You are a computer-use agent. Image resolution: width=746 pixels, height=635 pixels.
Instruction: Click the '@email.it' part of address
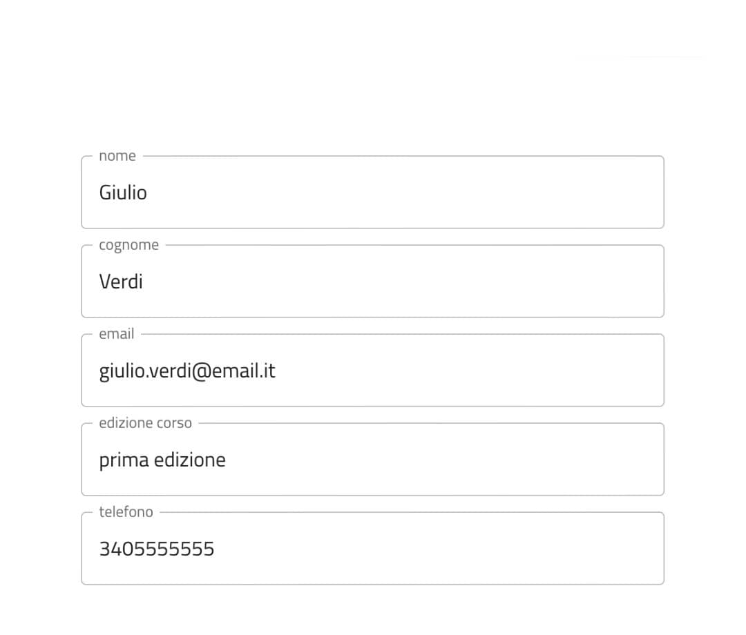pos(231,371)
